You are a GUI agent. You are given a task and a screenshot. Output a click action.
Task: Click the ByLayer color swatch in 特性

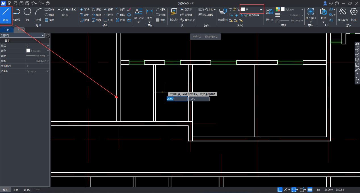coord(283,9)
